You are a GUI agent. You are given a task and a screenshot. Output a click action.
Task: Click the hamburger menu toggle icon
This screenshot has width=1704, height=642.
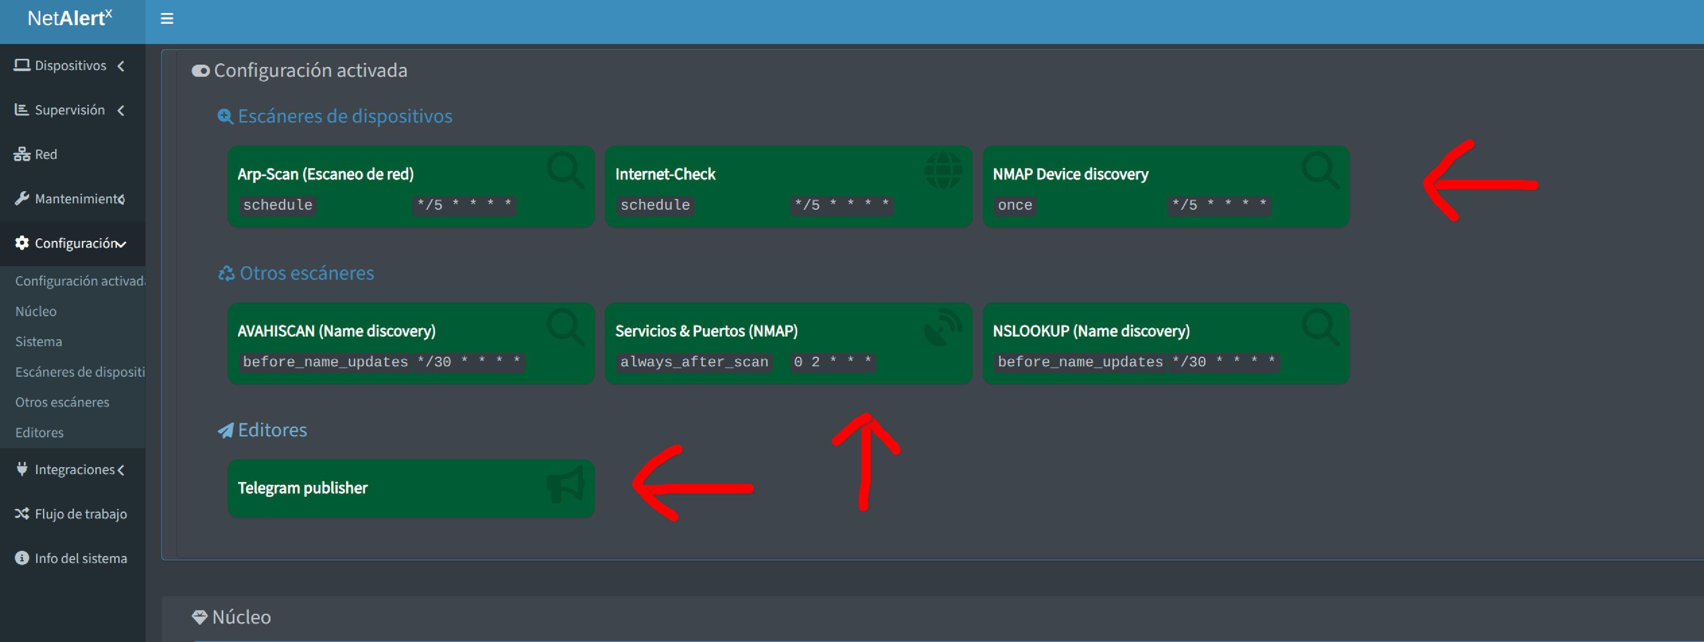click(x=167, y=18)
